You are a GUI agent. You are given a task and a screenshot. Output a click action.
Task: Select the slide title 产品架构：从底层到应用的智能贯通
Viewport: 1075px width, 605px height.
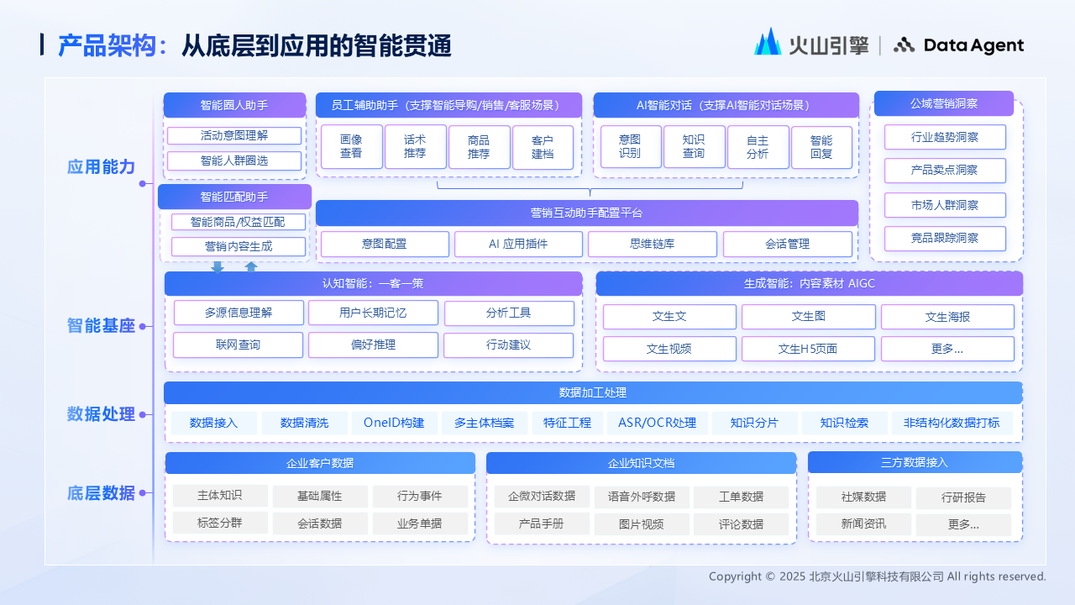254,45
